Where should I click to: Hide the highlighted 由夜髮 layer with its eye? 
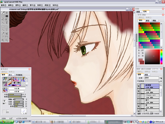coord(139,86)
